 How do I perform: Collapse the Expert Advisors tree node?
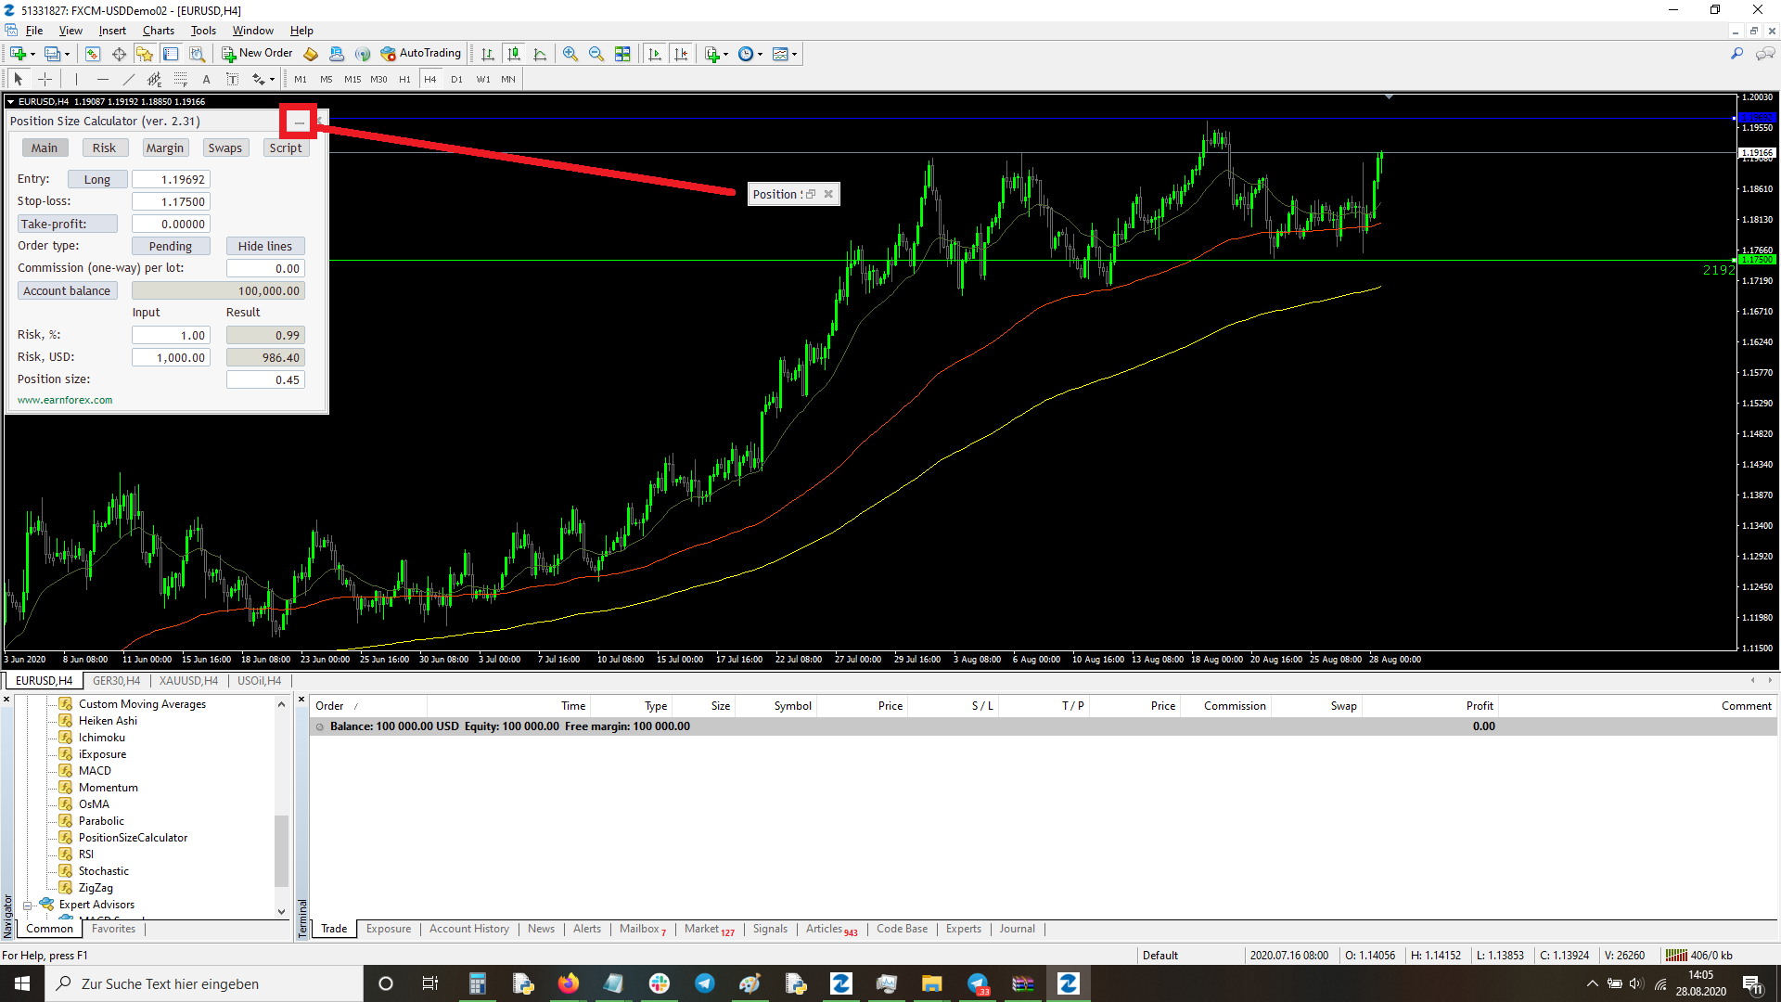pyautogui.click(x=28, y=906)
